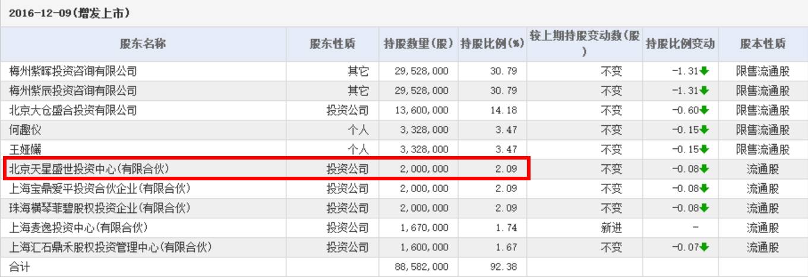The image size is (808, 277).
Task: Click the total shares value 88,582,000
Action: pos(421,267)
